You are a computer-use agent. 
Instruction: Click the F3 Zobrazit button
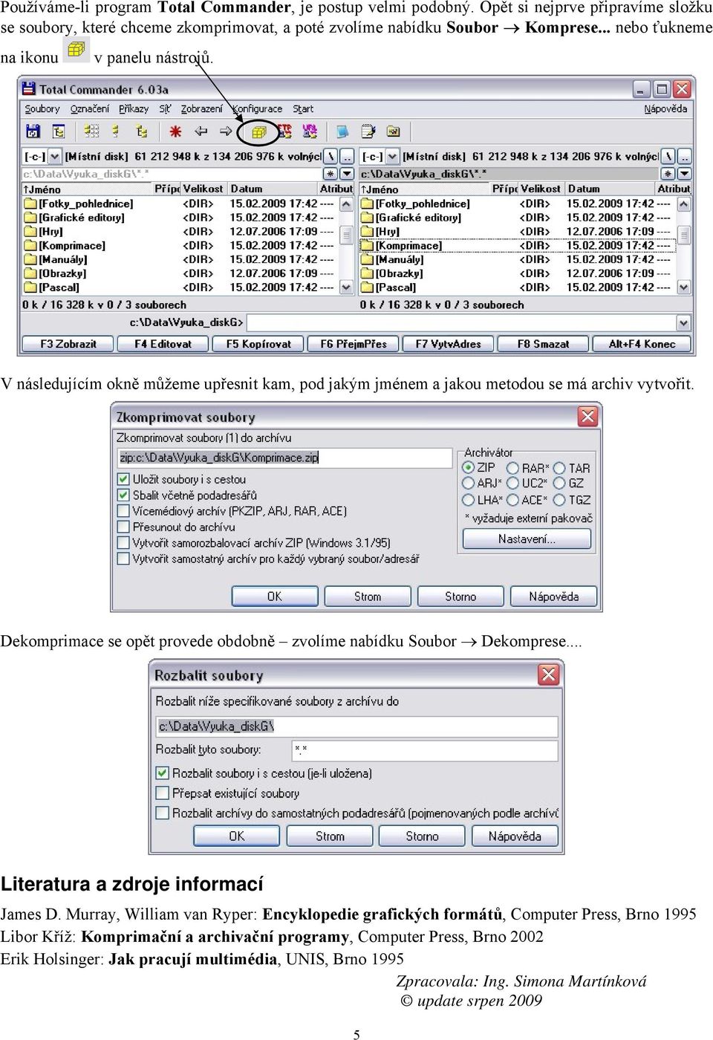(x=68, y=344)
